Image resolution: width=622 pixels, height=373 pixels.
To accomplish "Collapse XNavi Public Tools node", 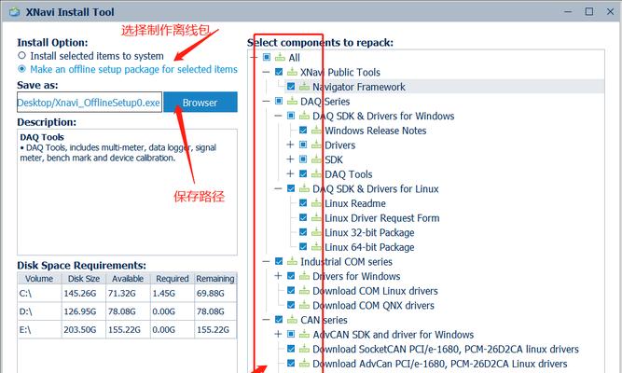I will [x=266, y=72].
